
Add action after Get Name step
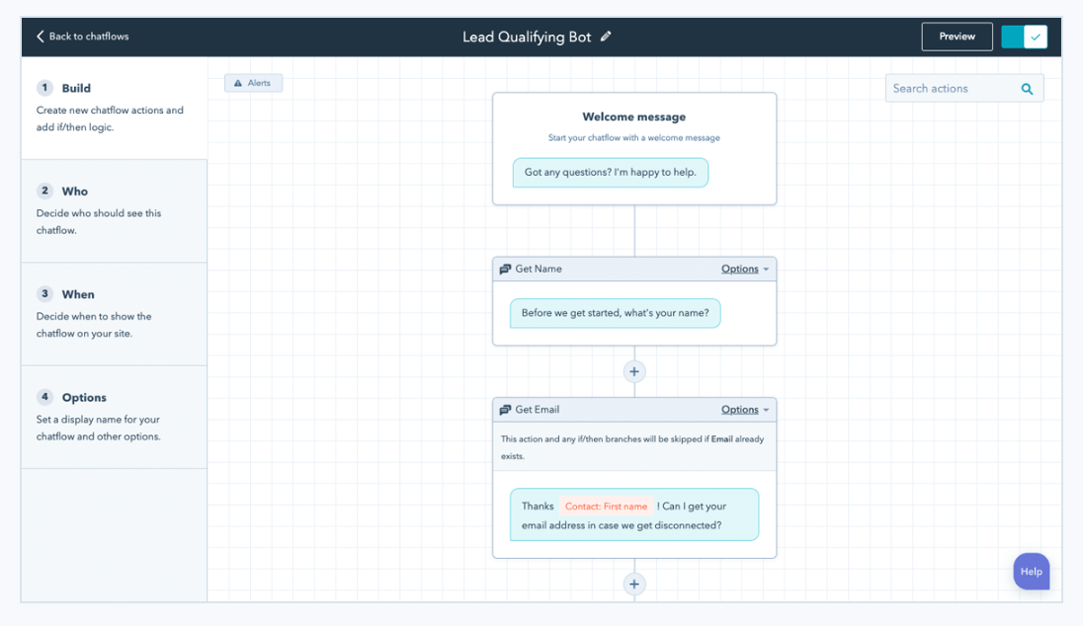pyautogui.click(x=634, y=371)
